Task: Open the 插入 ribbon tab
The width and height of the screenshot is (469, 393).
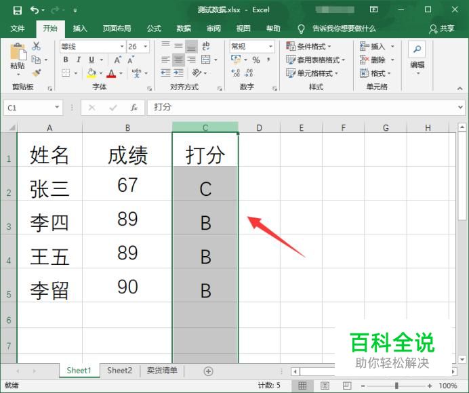Action: (x=80, y=28)
